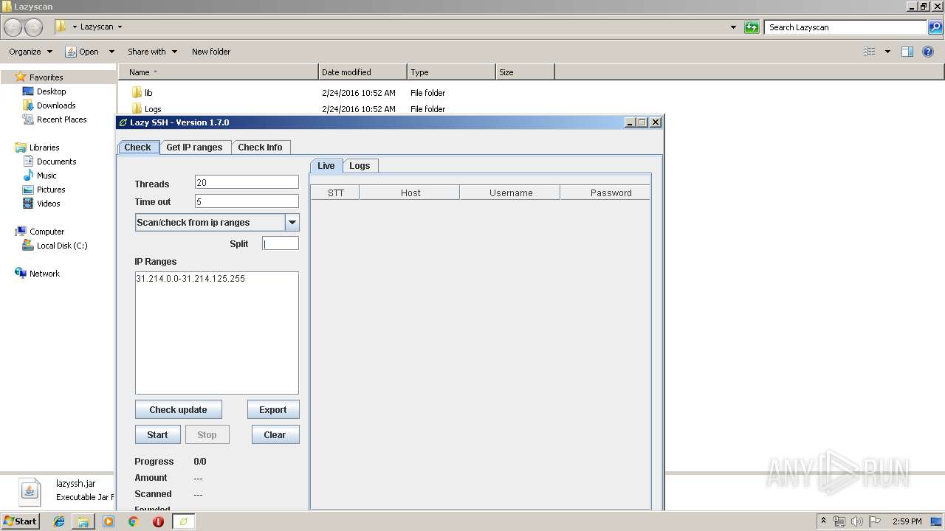Create a New folder in Lazyscan
The image size is (945, 531).
211,52
